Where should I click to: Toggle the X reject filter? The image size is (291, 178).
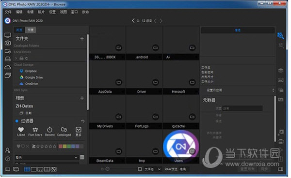[x=27, y=147]
